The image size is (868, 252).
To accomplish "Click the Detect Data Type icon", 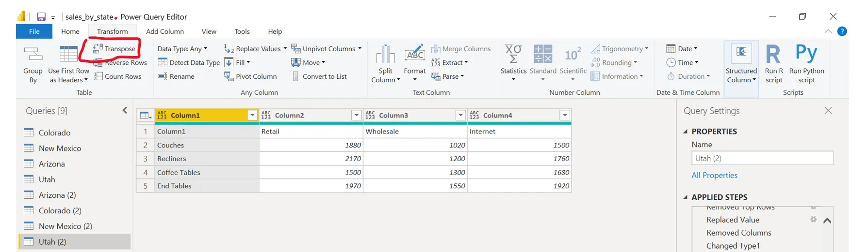I will tap(163, 62).
